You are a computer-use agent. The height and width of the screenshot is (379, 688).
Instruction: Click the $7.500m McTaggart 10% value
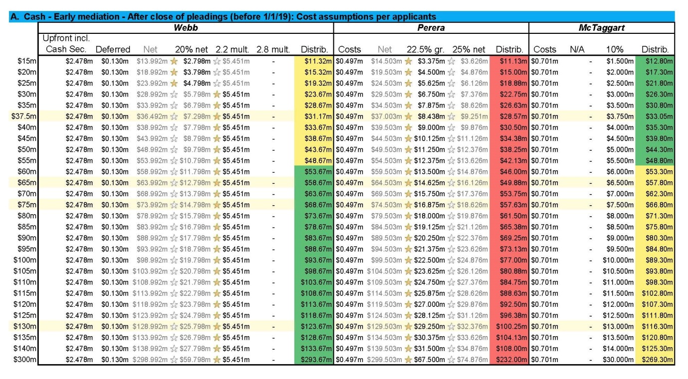tap(620, 205)
